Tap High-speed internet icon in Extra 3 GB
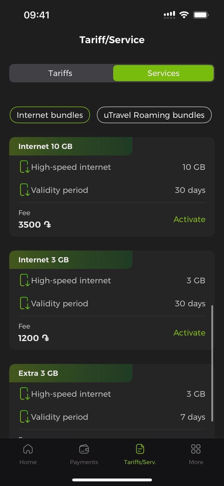Viewport: 224px width, 486px height. click(x=25, y=394)
